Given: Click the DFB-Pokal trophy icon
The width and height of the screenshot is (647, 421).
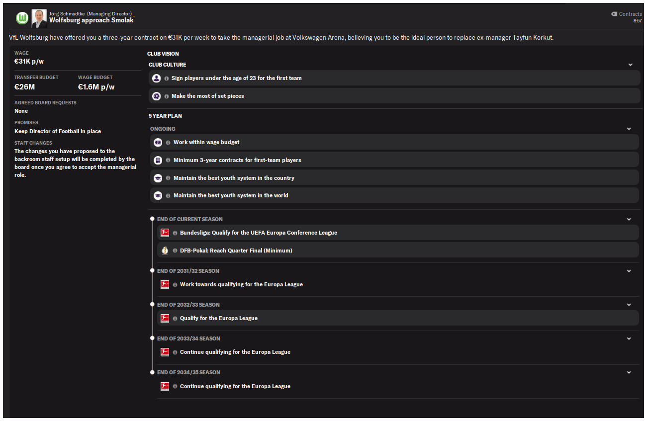Looking at the screenshot, I should coord(165,251).
